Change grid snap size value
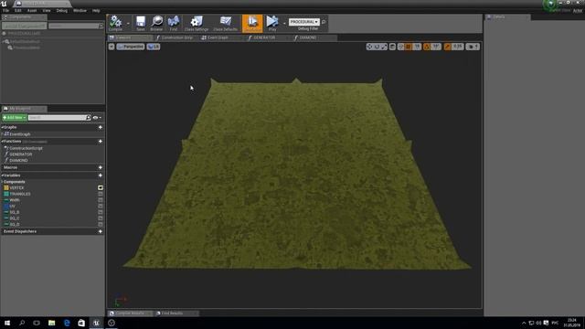The width and height of the screenshot is (585, 329). pos(417,47)
